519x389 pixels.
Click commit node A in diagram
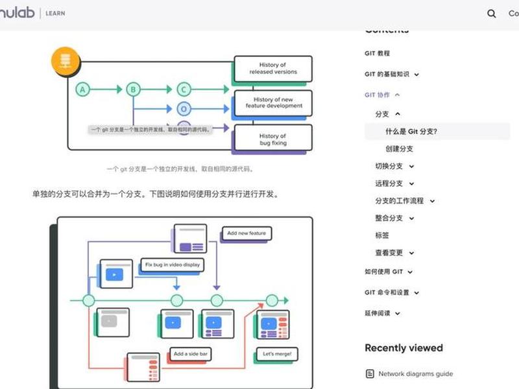pyautogui.click(x=83, y=89)
